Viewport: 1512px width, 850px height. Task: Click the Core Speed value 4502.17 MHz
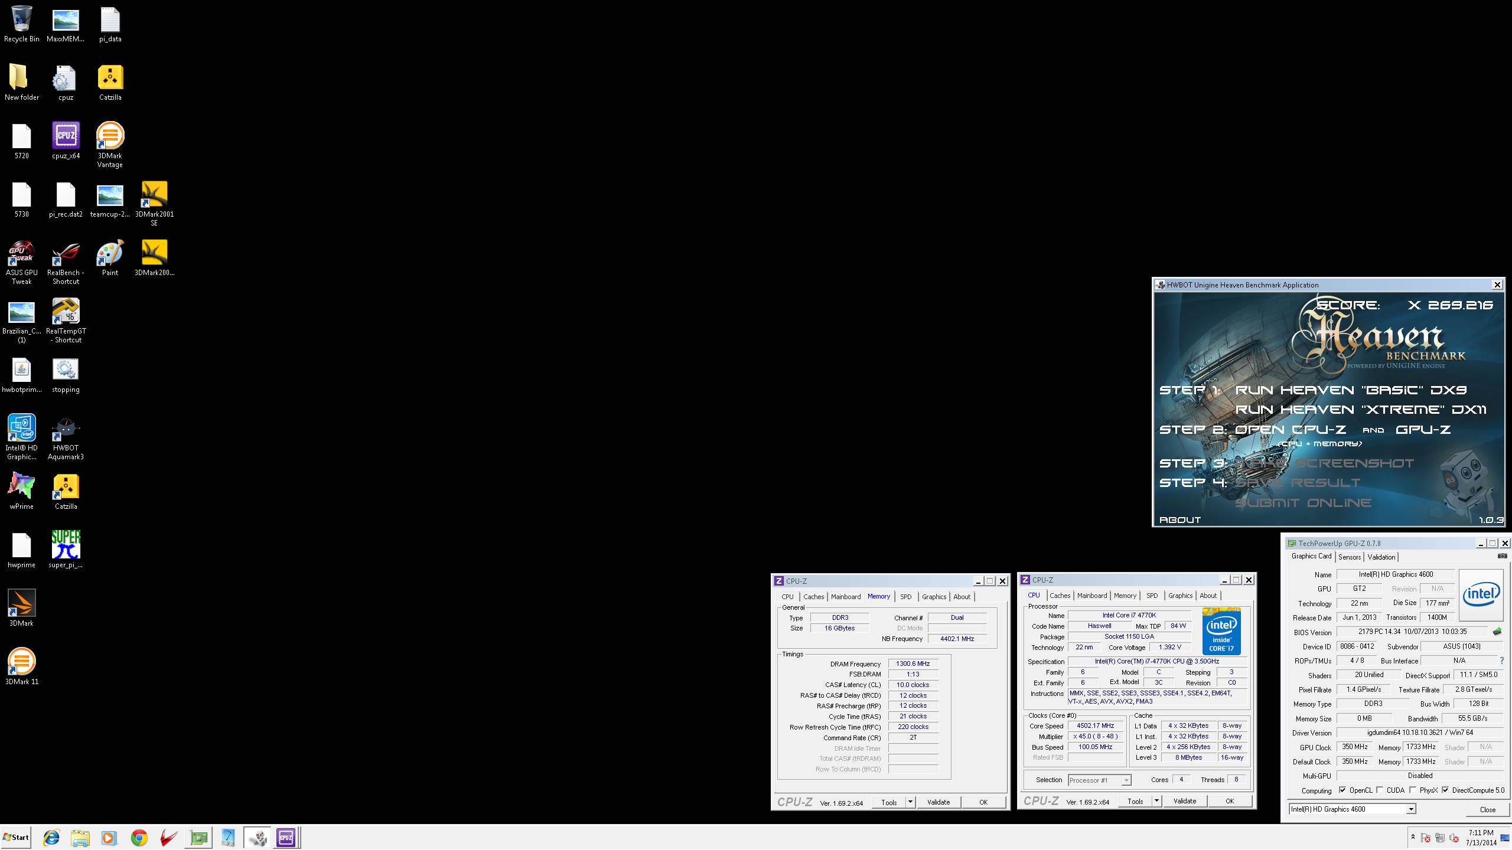coord(1095,725)
